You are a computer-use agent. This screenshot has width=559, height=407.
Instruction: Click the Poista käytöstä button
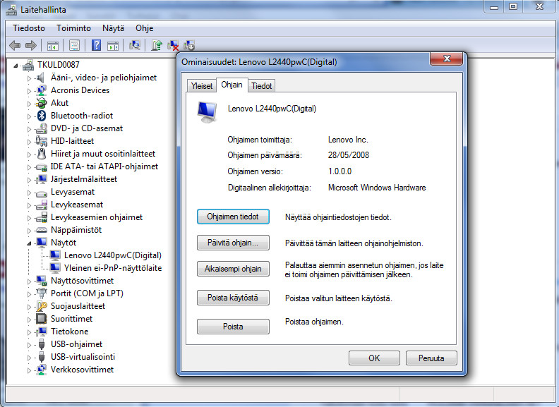(x=233, y=298)
